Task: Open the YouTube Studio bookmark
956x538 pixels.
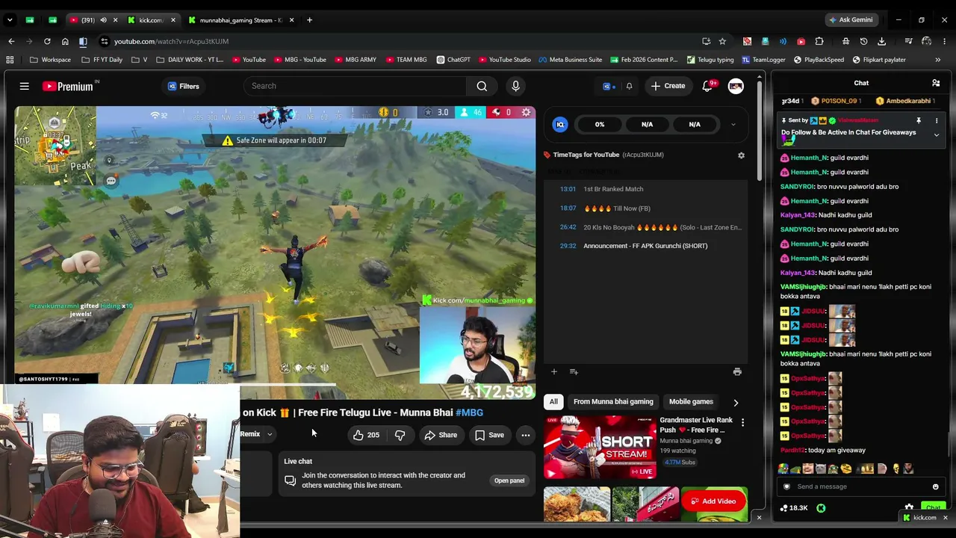Action: click(505, 60)
